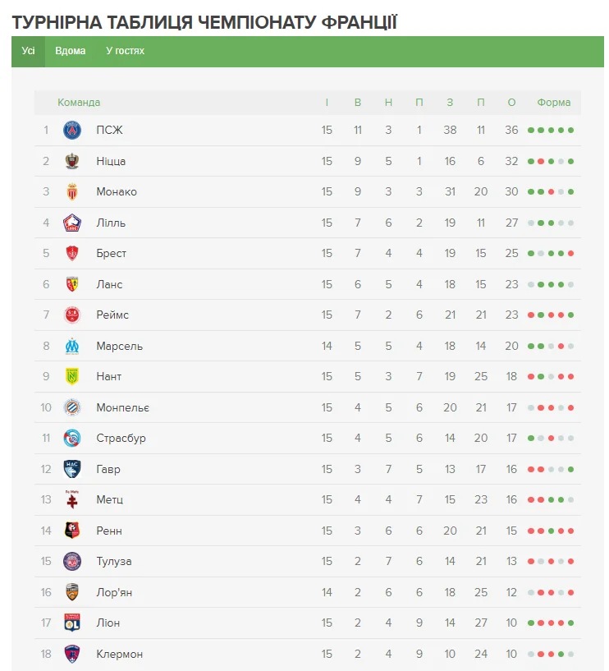Click the Nantes club crest icon
Screen dimensions: 609x671
72,376
